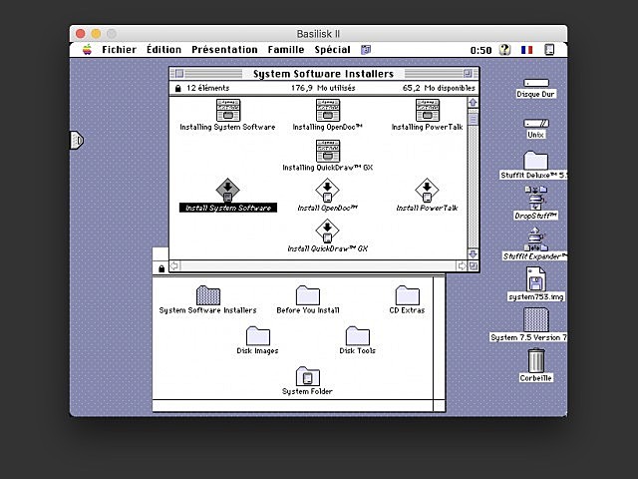Open the Spécial menu
The image size is (638, 479).
coord(332,50)
